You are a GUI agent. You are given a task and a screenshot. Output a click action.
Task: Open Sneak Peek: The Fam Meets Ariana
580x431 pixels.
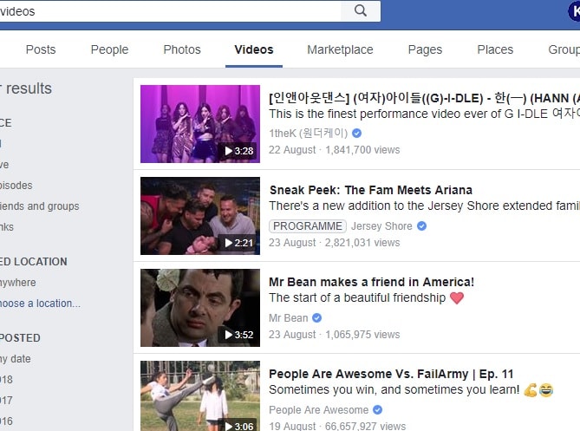coord(370,190)
